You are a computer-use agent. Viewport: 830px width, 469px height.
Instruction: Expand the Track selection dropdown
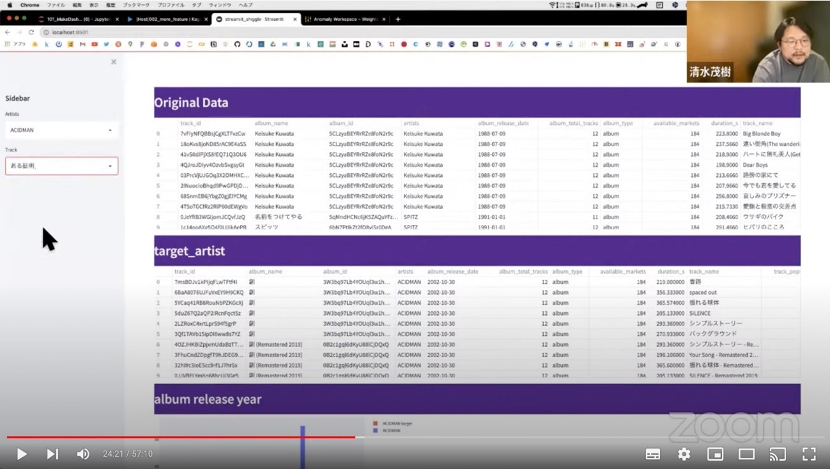point(61,166)
